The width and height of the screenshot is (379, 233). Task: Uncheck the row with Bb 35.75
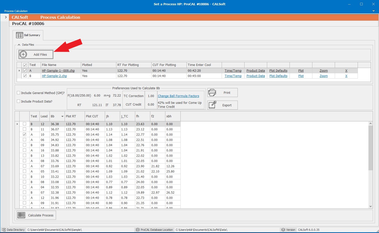[x=24, y=134]
